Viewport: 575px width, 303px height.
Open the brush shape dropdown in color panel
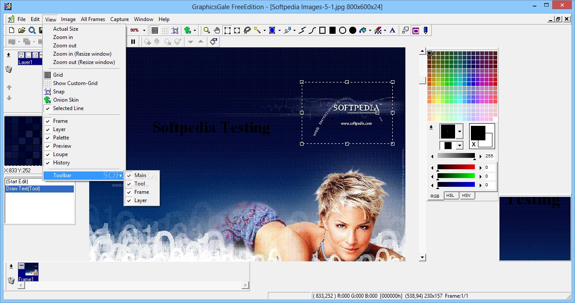point(459,131)
